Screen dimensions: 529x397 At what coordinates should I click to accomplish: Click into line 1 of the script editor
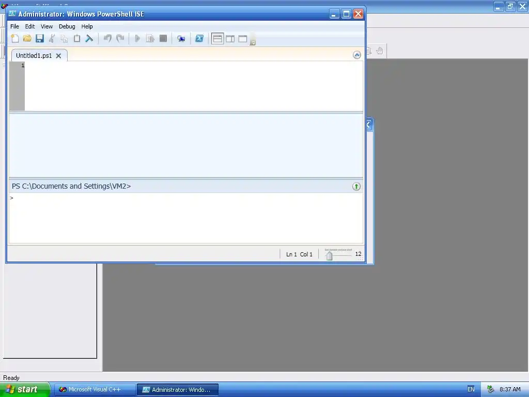pos(194,66)
